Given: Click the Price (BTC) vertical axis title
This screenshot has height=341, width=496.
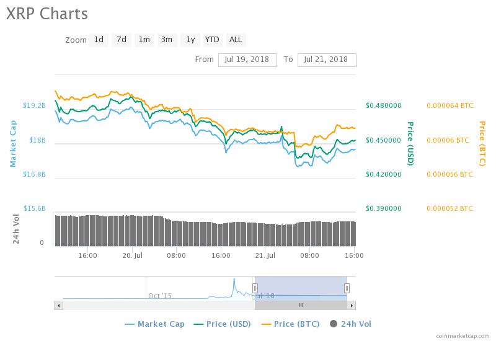Looking at the screenshot, I should (x=482, y=144).
